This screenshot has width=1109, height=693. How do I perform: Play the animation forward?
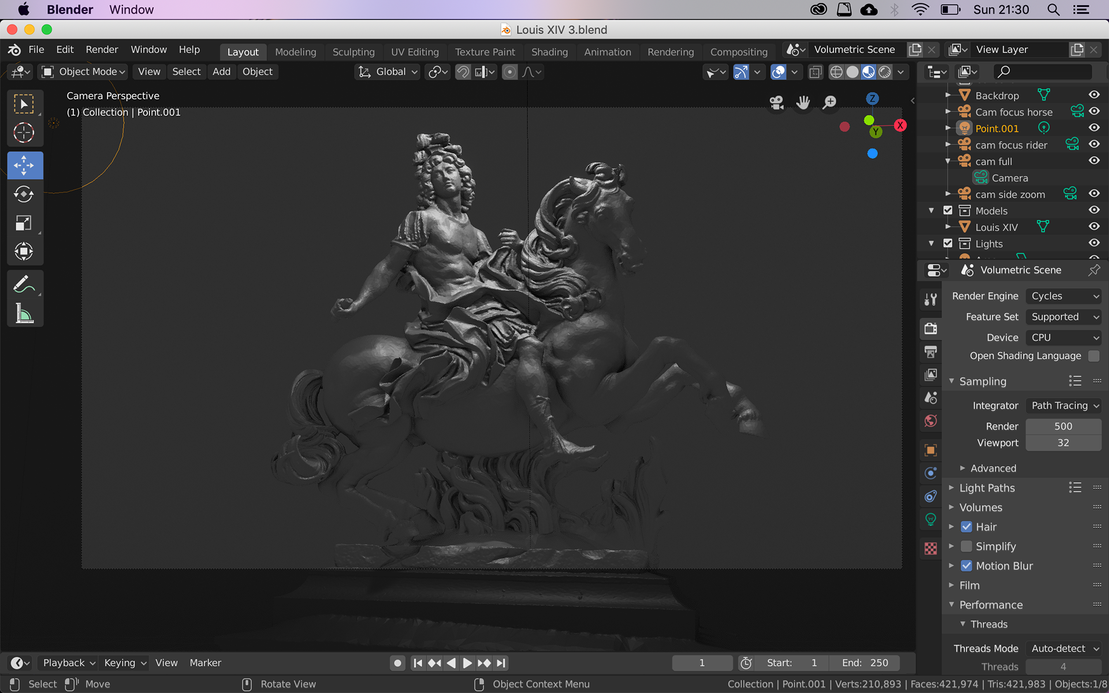tap(467, 663)
